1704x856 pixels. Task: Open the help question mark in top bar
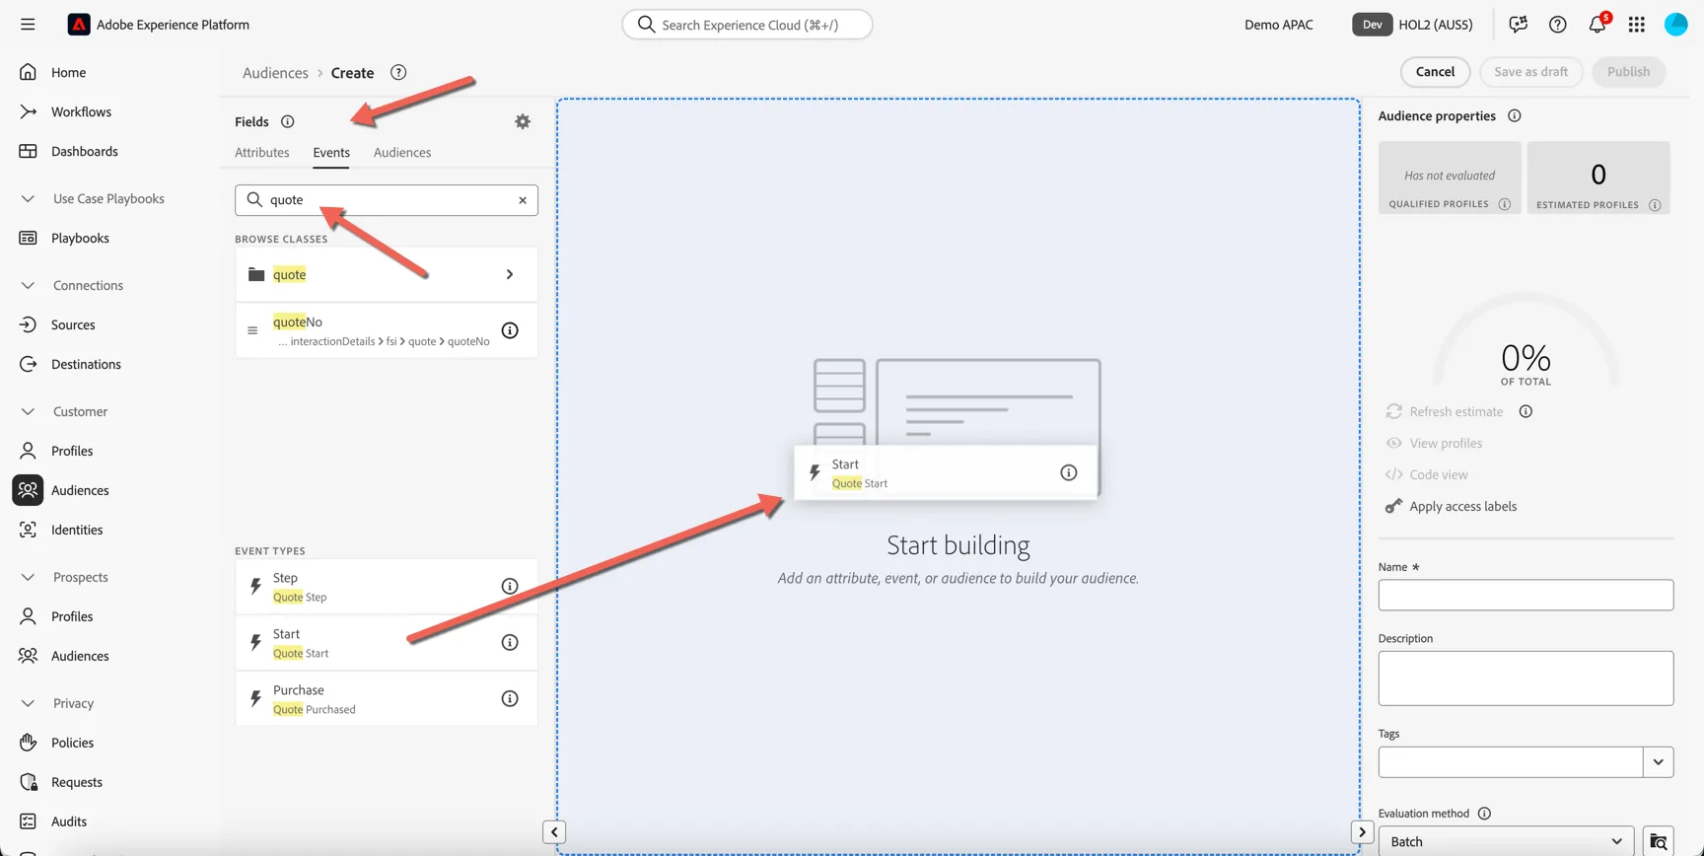pos(1558,25)
